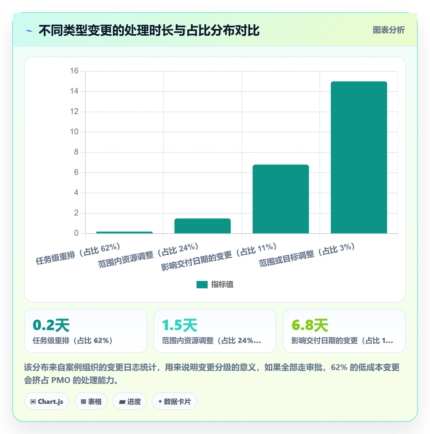Click the lightning bolt icon beside the title

(29, 31)
